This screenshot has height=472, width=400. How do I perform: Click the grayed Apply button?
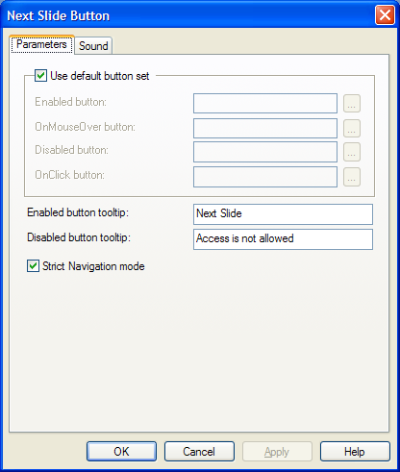pyautogui.click(x=277, y=452)
